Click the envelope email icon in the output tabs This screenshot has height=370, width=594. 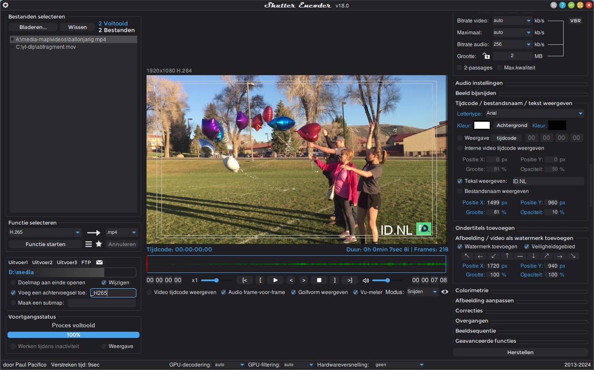[x=99, y=262]
